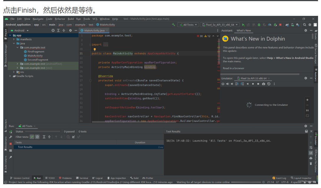321x188 pixels.
Task: Click the green Run button in main toolbar
Action: pos(243,25)
